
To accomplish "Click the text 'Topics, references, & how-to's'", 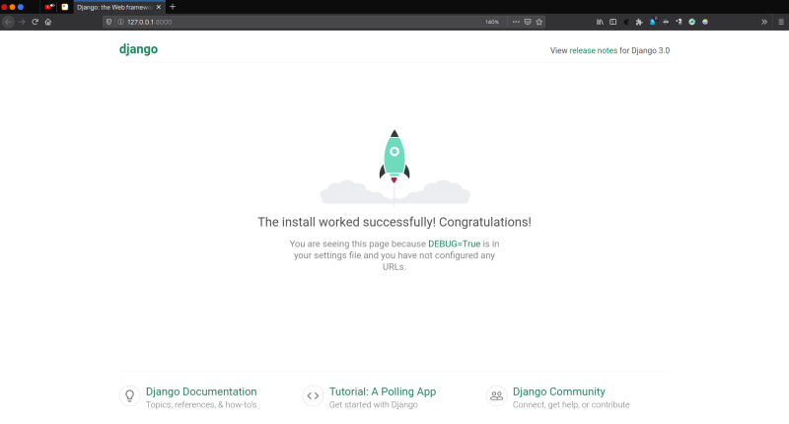I will (201, 405).
